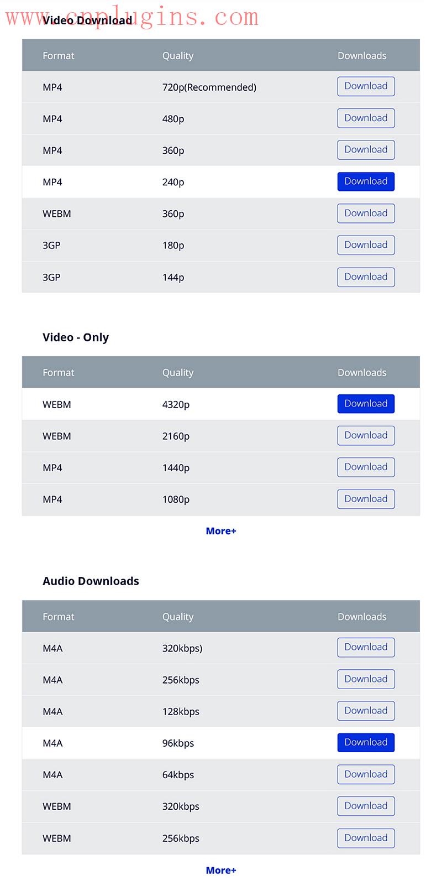Expand More+ under Video - Only
442x896 pixels.
(x=221, y=531)
